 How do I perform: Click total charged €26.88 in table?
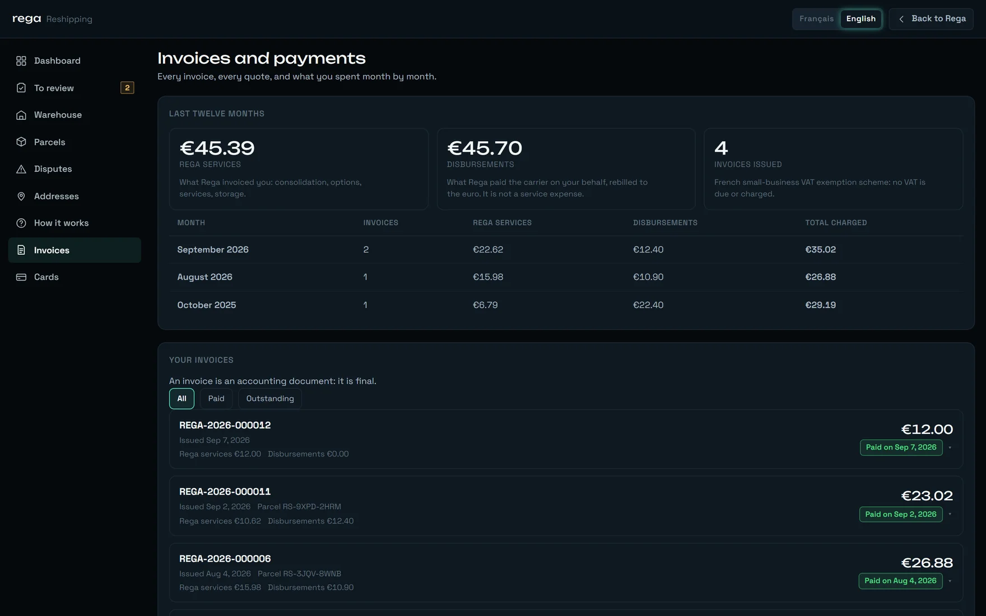pyautogui.click(x=820, y=277)
